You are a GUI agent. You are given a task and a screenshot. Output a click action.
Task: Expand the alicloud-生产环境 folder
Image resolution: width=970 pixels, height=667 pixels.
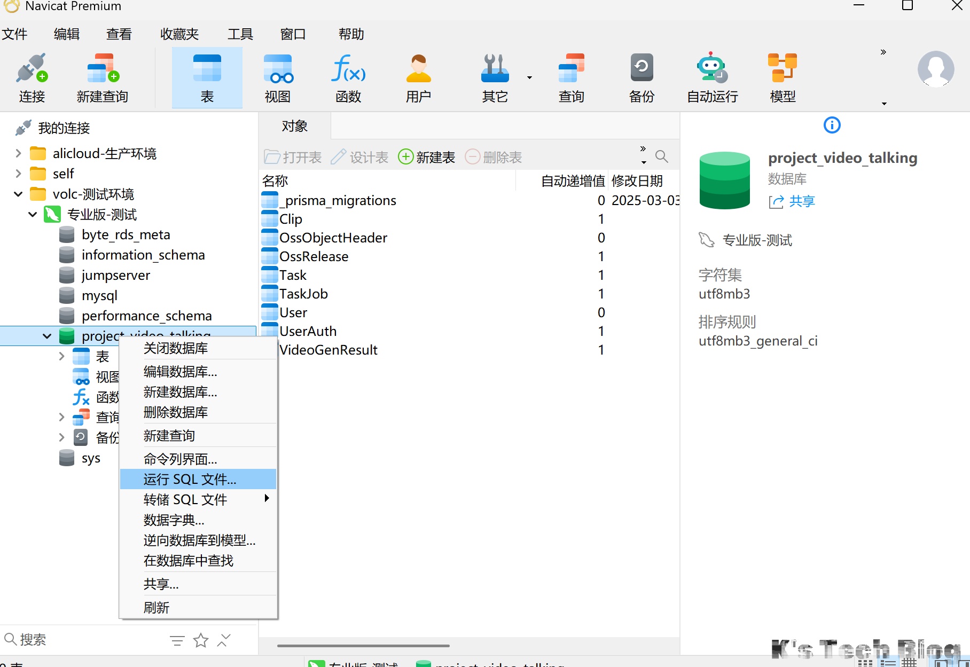[x=19, y=154]
